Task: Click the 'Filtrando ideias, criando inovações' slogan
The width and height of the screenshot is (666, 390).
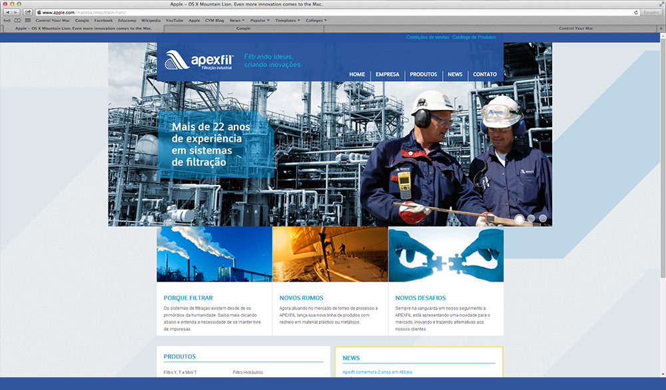Action: click(x=272, y=61)
